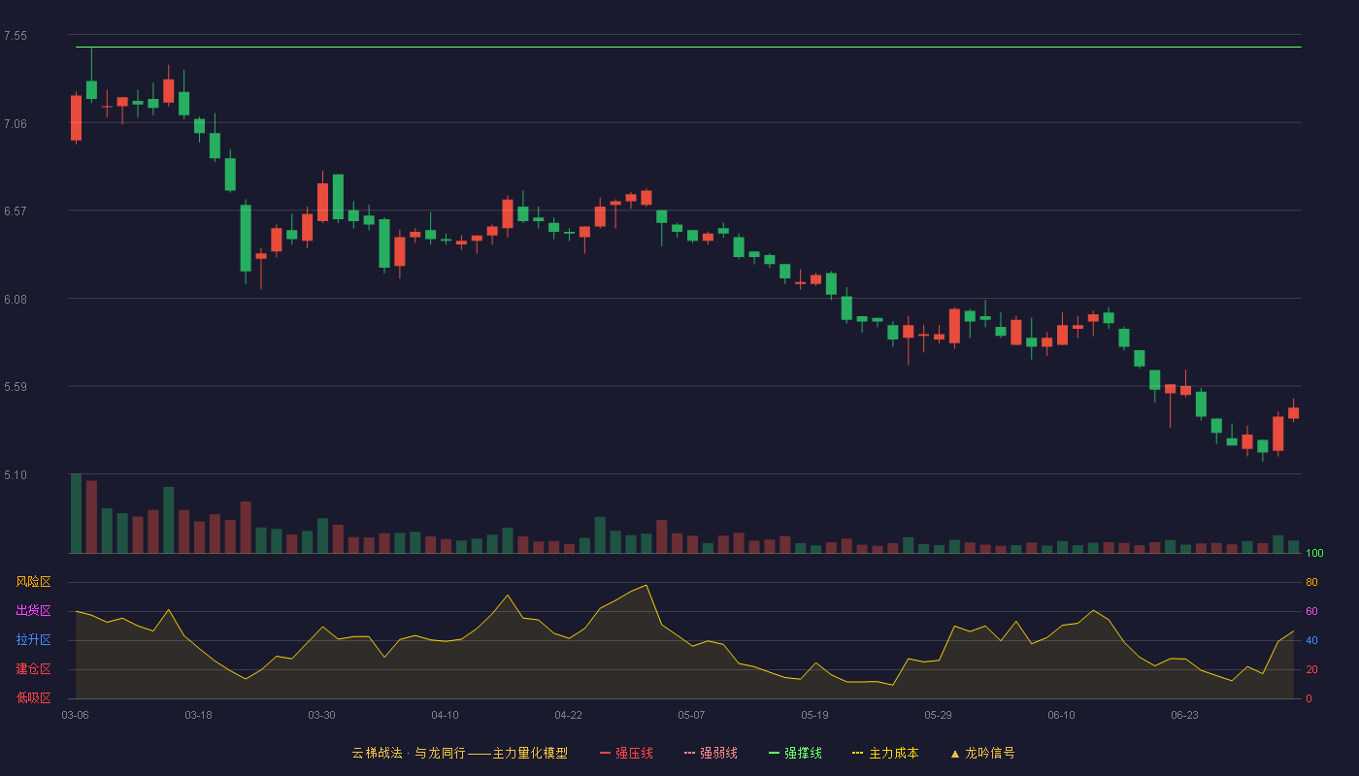Click the tallest green volume bar at 03-06

click(76, 513)
